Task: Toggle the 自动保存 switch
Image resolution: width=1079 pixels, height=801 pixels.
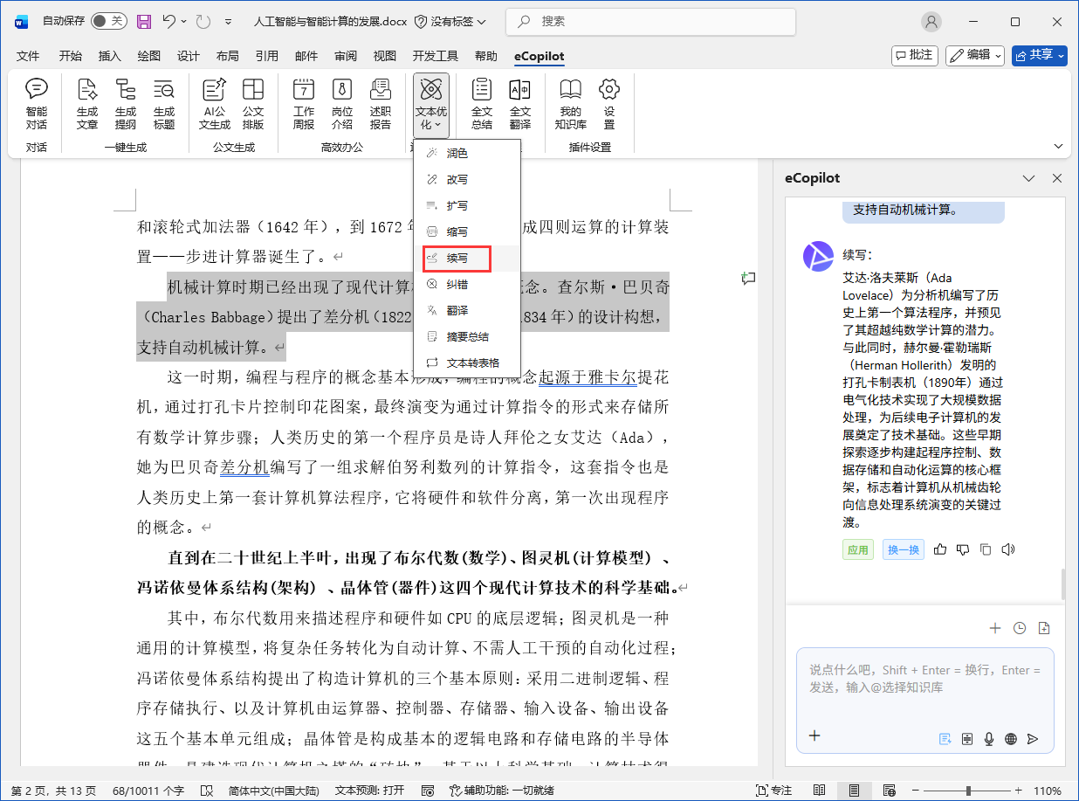Action: (108, 21)
